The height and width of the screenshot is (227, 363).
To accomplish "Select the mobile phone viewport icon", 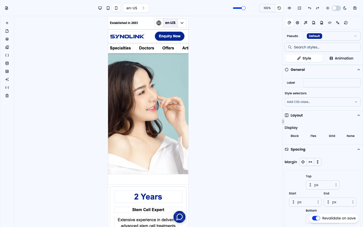I will pos(116,8).
